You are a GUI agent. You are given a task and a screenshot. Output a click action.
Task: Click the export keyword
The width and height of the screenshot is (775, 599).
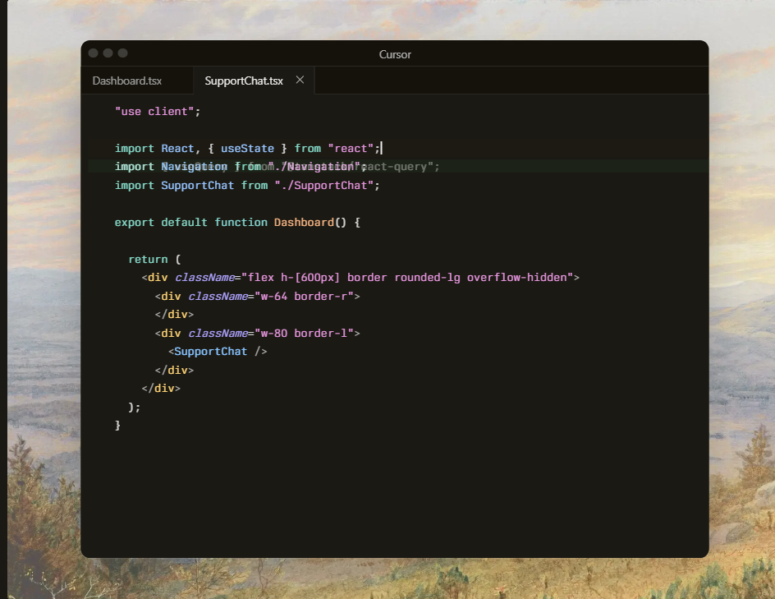[134, 223]
